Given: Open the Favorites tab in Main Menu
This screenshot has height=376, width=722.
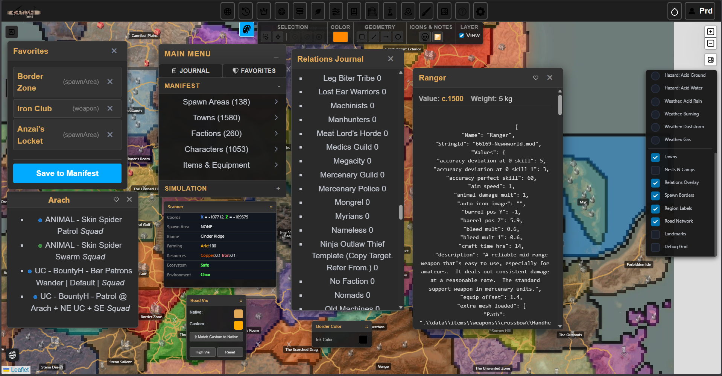Looking at the screenshot, I should pos(254,71).
